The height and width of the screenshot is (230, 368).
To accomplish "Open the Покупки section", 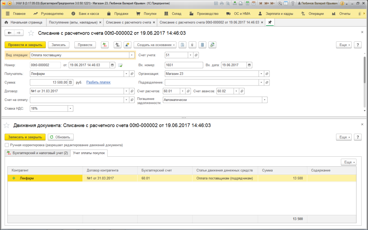I will (x=147, y=14).
